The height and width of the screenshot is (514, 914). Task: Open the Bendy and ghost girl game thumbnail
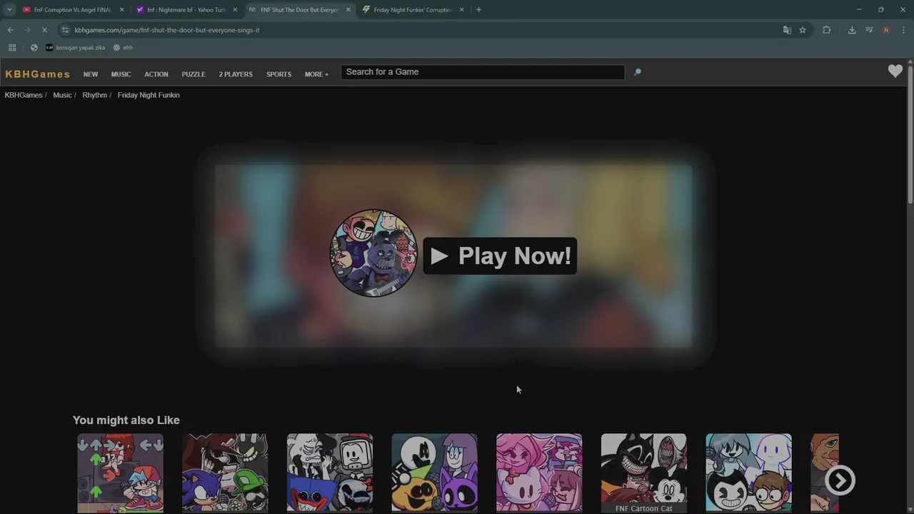(748, 473)
